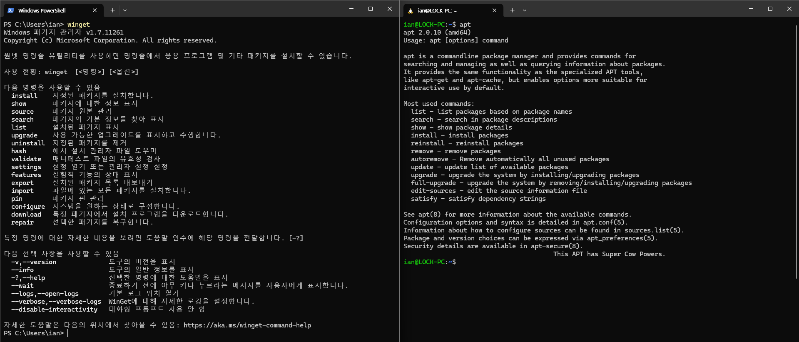Expand the profile dropdown in ian@LOCK-PC window
This screenshot has height=342, width=799.
click(x=525, y=10)
